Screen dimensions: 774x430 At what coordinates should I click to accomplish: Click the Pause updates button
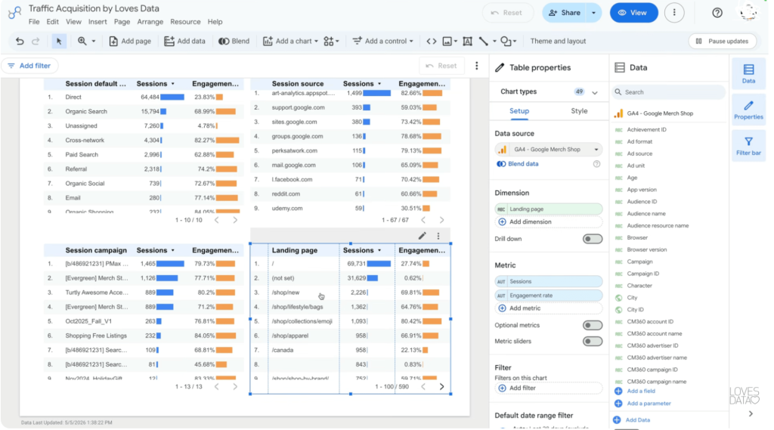723,41
